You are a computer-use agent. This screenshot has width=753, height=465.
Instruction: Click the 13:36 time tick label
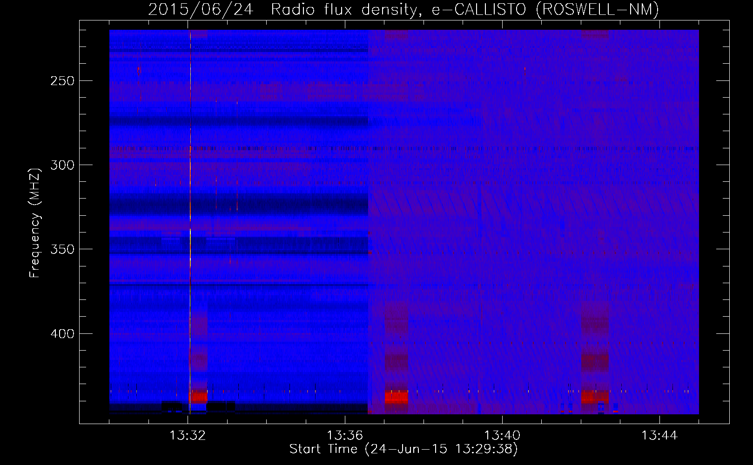[x=345, y=436]
